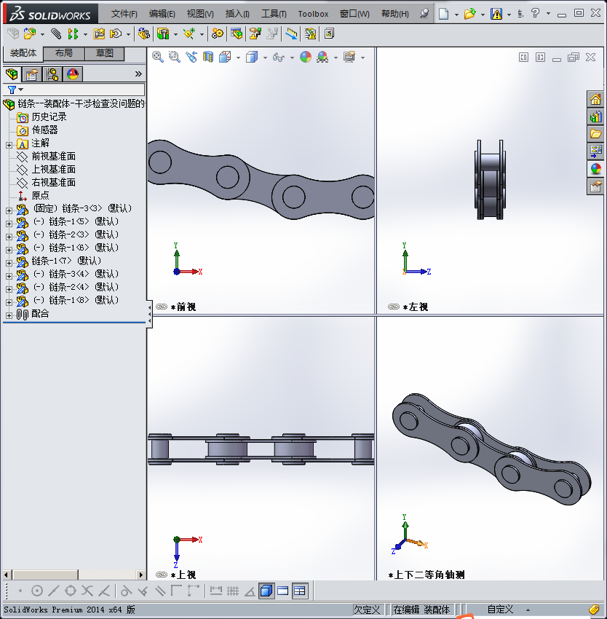Image resolution: width=607 pixels, height=619 pixels.
Task: Click the Zoom to Area icon
Action: [x=175, y=58]
